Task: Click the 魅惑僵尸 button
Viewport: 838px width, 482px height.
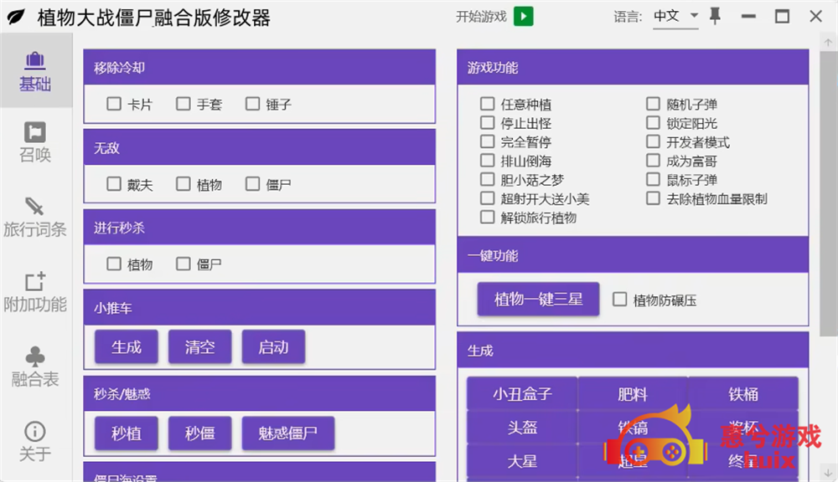Action: [x=288, y=433]
